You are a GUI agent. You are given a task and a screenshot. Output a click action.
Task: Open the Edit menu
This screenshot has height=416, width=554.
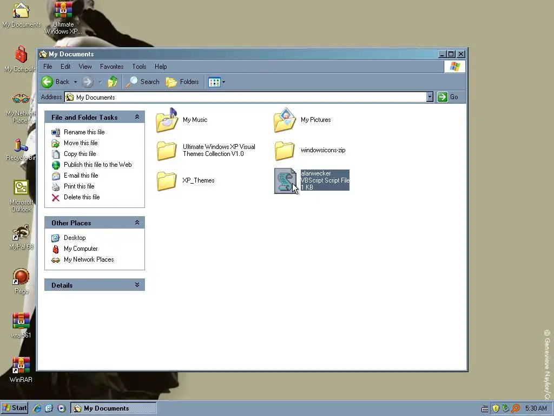65,67
